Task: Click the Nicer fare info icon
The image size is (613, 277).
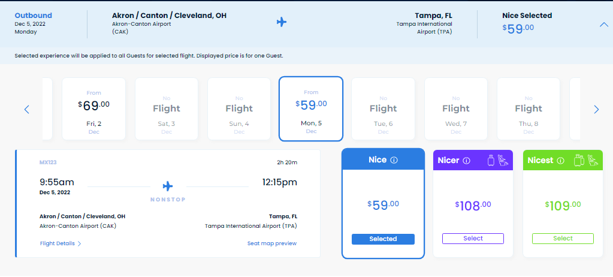Action: tap(467, 161)
